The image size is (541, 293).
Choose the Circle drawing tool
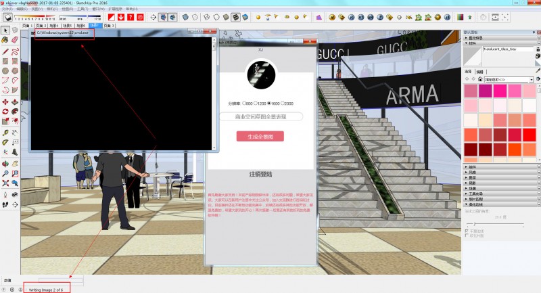[5, 71]
